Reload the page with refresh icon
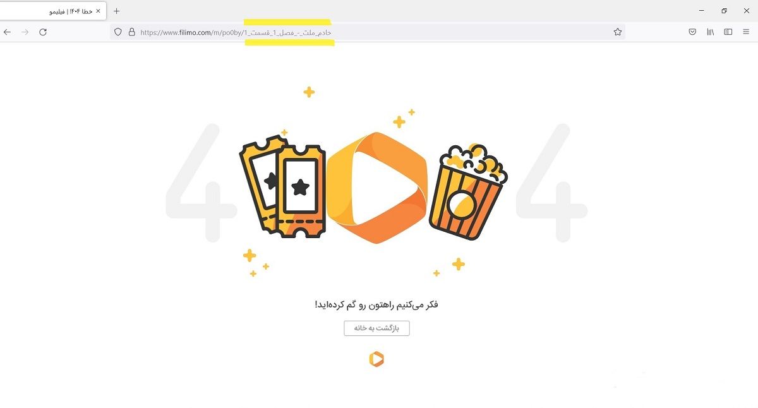Viewport: 758px width, 408px height. pos(43,32)
